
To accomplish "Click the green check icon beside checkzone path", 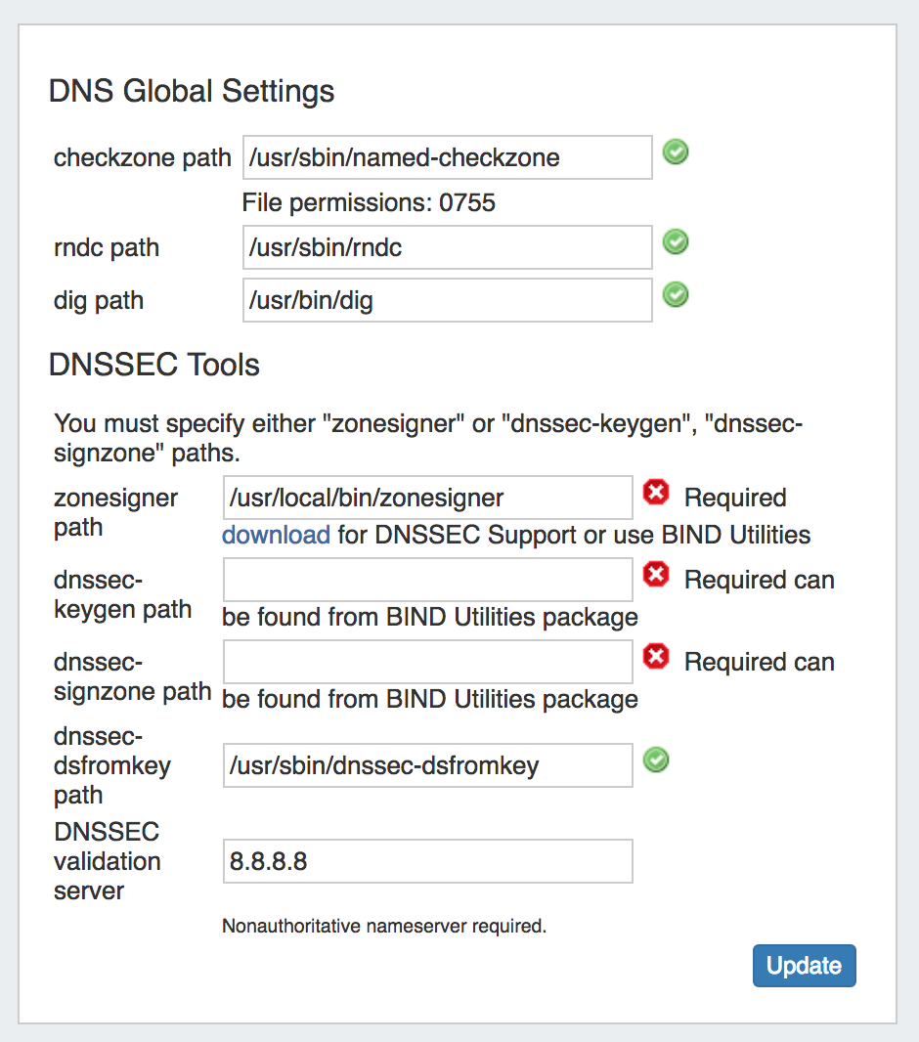I will coord(676,152).
